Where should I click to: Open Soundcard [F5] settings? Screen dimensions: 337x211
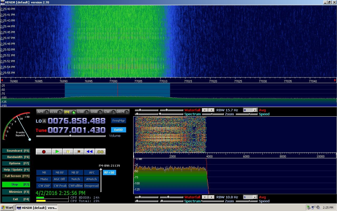pos(16,151)
